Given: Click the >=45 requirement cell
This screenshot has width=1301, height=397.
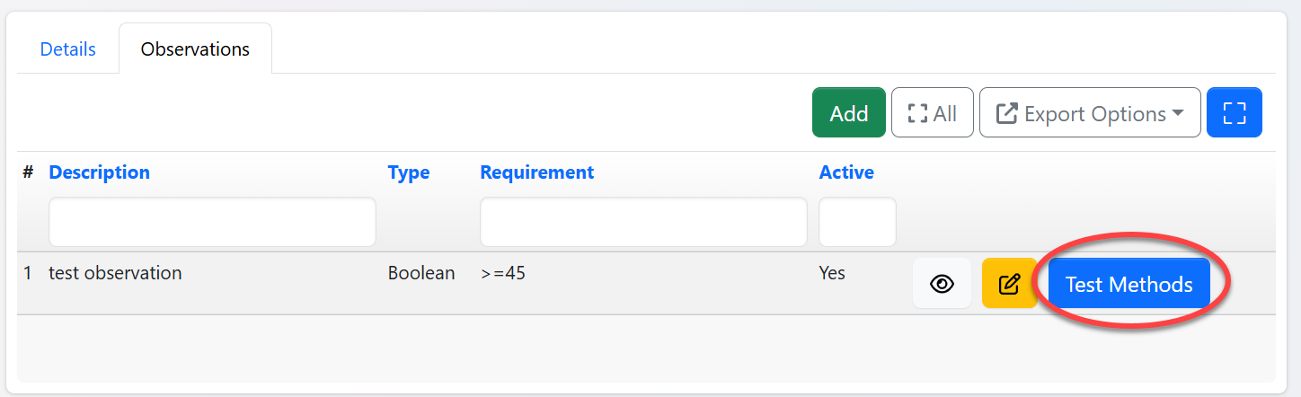Looking at the screenshot, I should pyautogui.click(x=503, y=273).
